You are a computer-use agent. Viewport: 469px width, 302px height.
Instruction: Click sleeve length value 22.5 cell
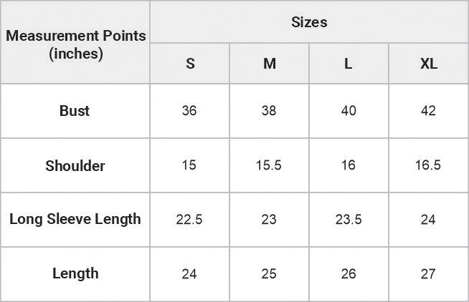coord(189,220)
